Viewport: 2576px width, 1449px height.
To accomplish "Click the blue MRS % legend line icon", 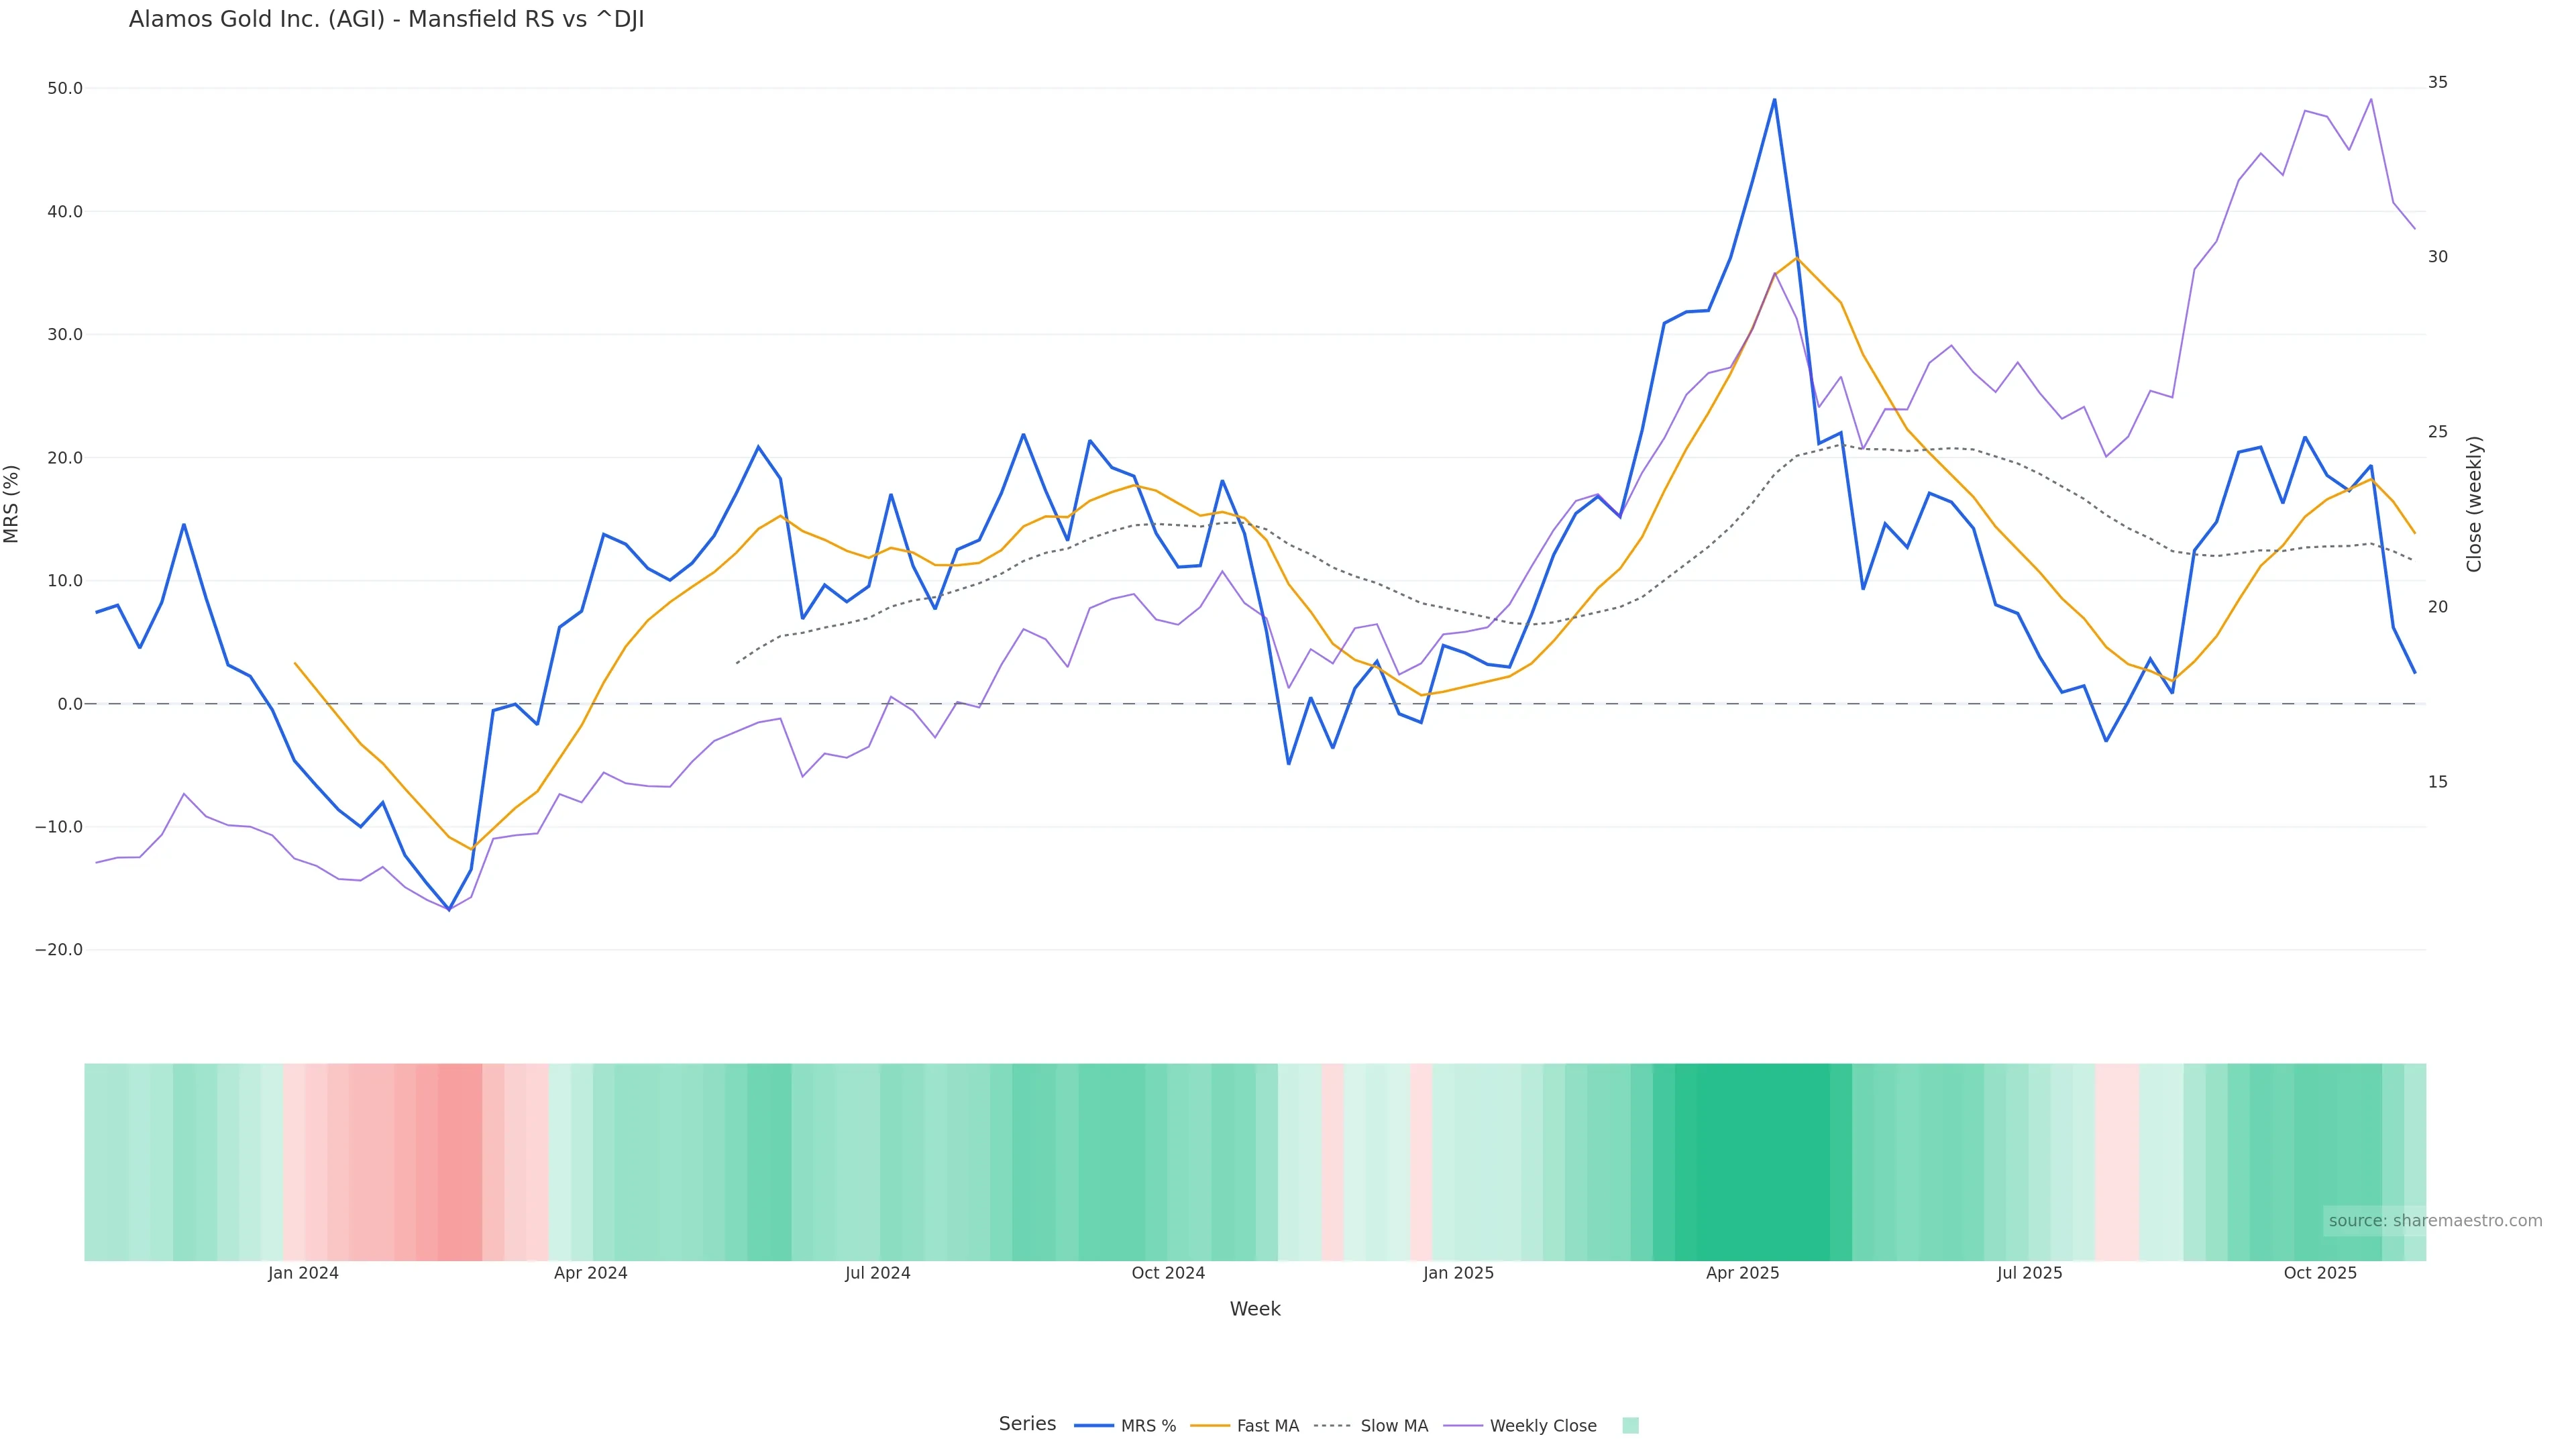I will (1094, 1426).
